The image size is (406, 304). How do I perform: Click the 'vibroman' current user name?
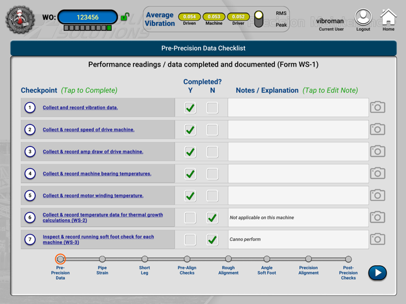[x=330, y=21]
